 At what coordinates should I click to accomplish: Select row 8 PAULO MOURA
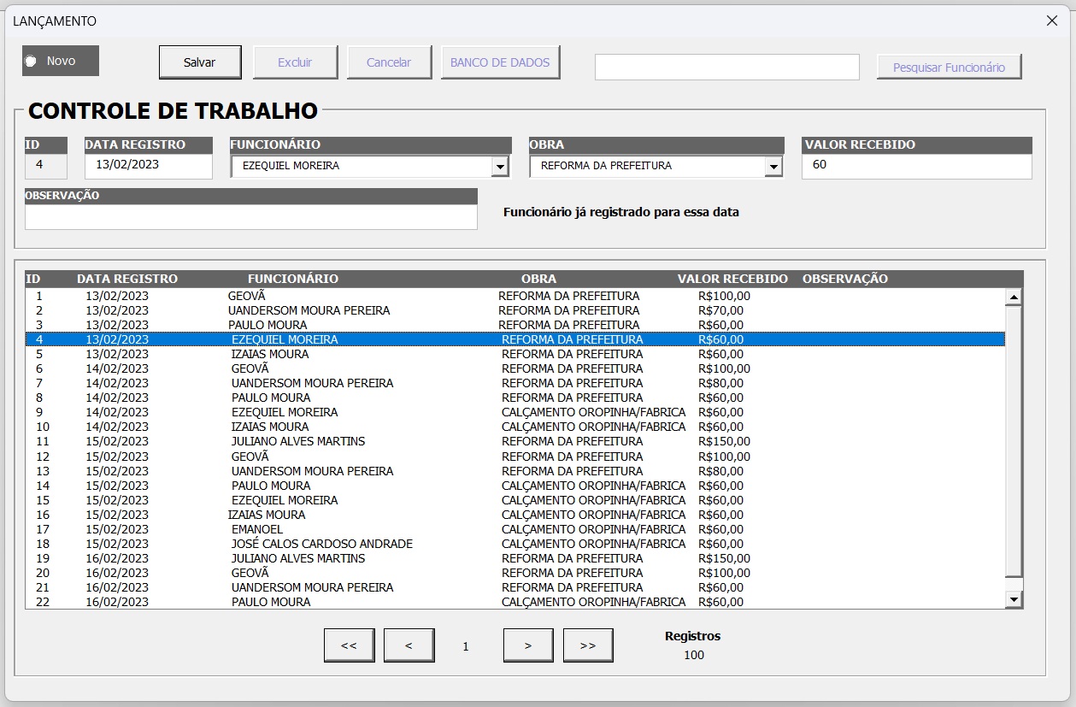click(x=515, y=398)
